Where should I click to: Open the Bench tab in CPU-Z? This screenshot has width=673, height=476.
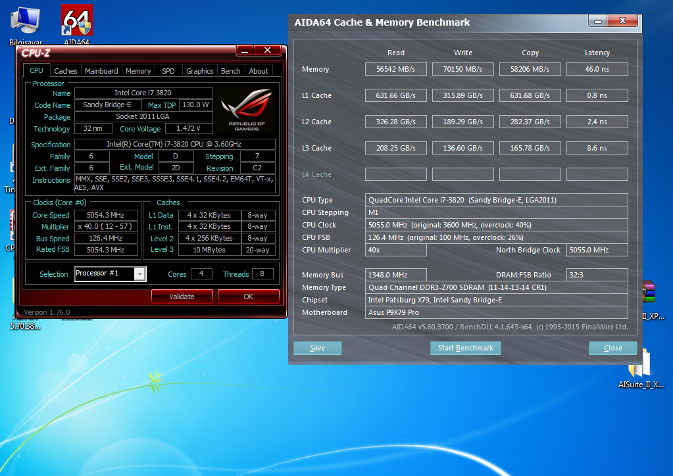point(230,71)
